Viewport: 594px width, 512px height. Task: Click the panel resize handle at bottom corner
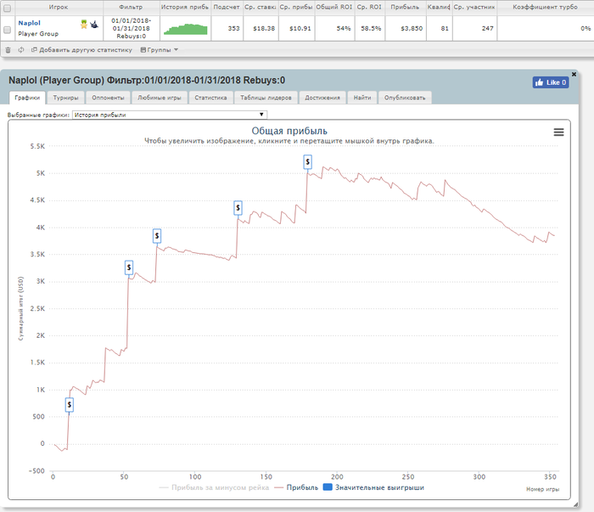(x=576, y=504)
